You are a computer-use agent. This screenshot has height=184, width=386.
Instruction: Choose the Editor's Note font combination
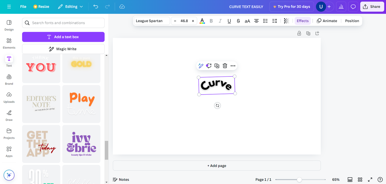click(41, 104)
